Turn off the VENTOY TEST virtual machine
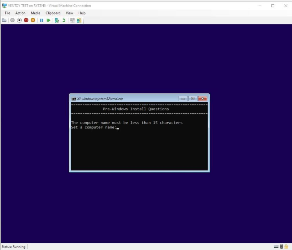Viewport: 292px width, 250px height. point(19,20)
